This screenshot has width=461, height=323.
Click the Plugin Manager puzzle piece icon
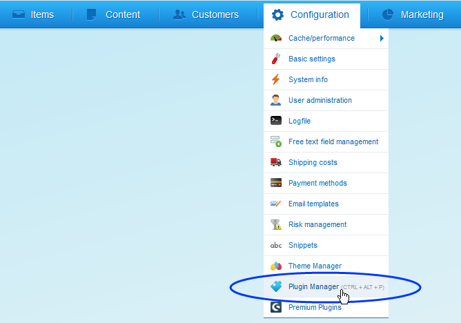tap(276, 286)
